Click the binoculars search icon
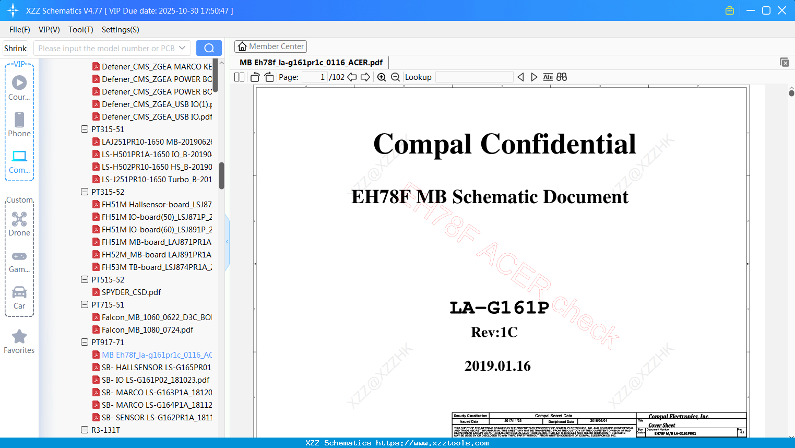 pos(562,77)
